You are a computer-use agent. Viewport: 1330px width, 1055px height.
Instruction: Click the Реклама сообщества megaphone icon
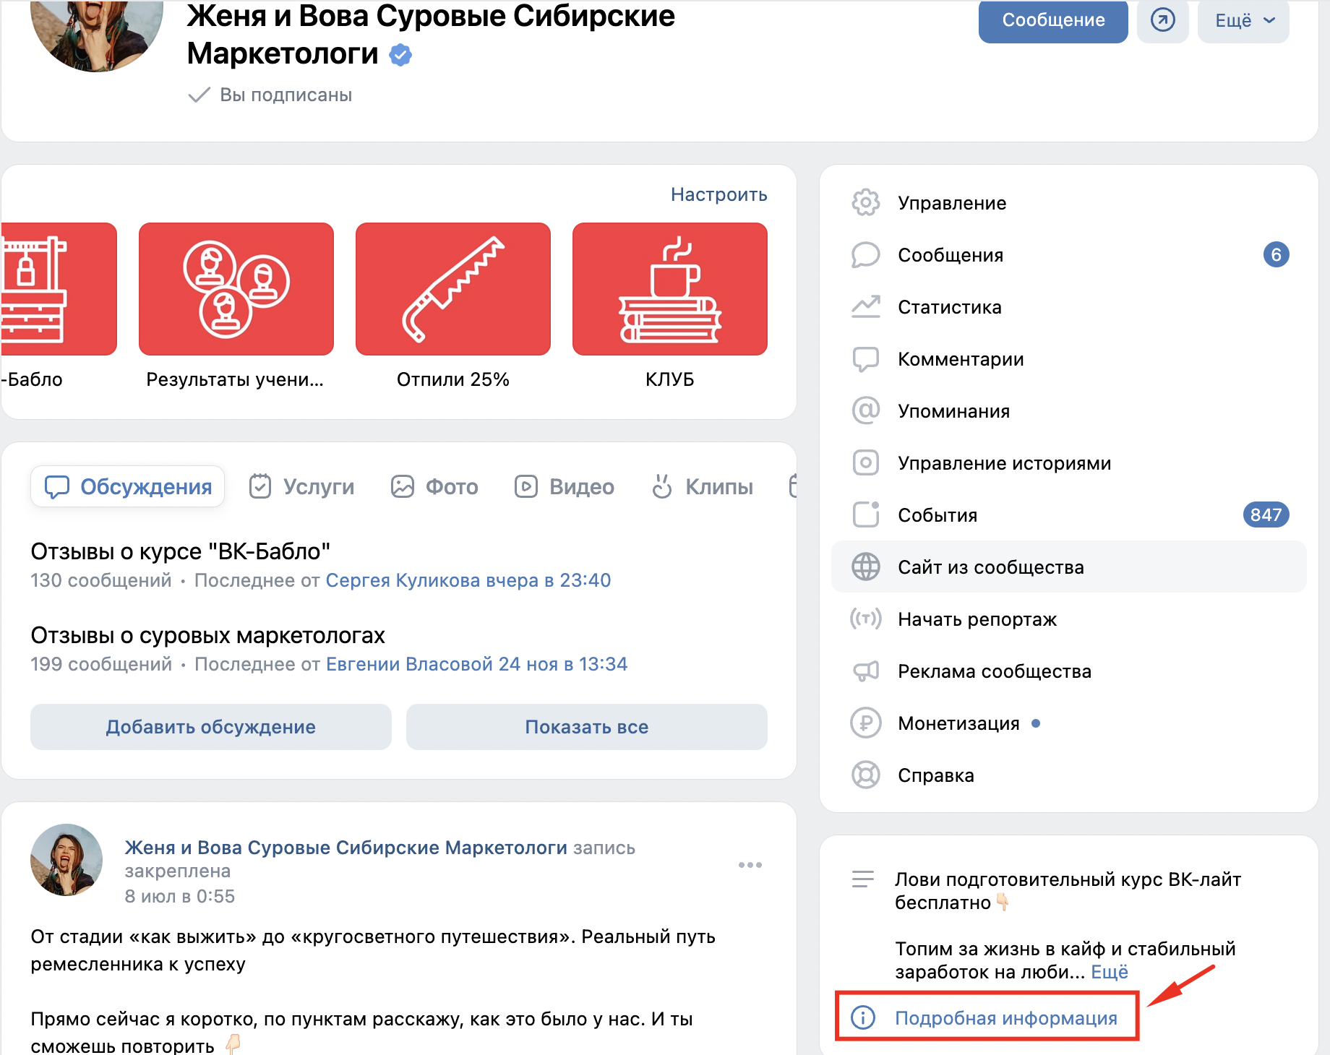coord(865,671)
